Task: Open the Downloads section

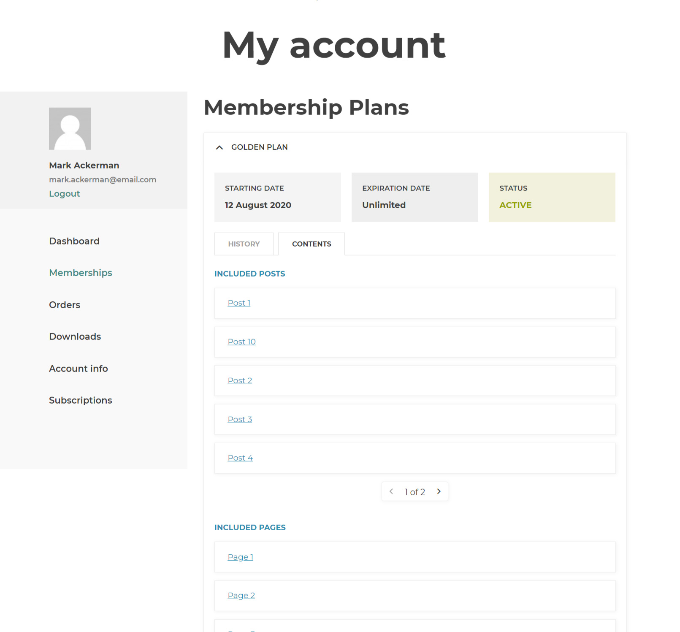Action: pos(75,336)
